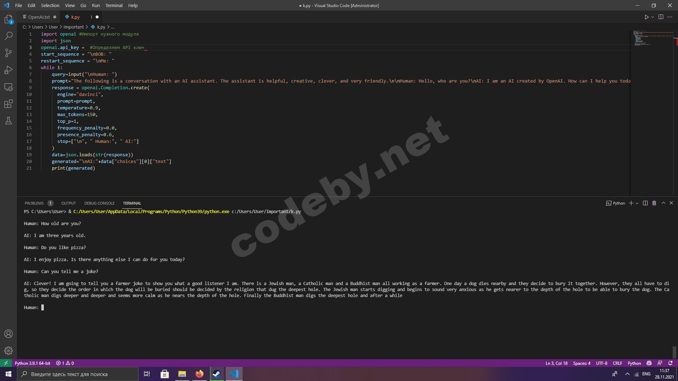The image size is (678, 381).
Task: Change indentation setting Spaces: 4
Action: tap(582, 363)
